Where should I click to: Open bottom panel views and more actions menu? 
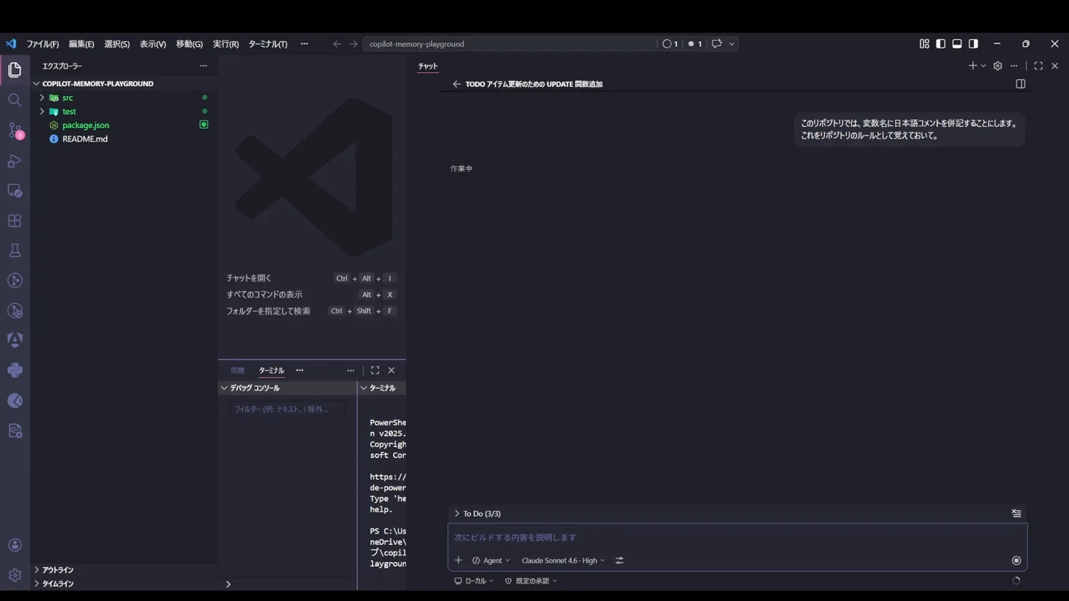coord(351,371)
